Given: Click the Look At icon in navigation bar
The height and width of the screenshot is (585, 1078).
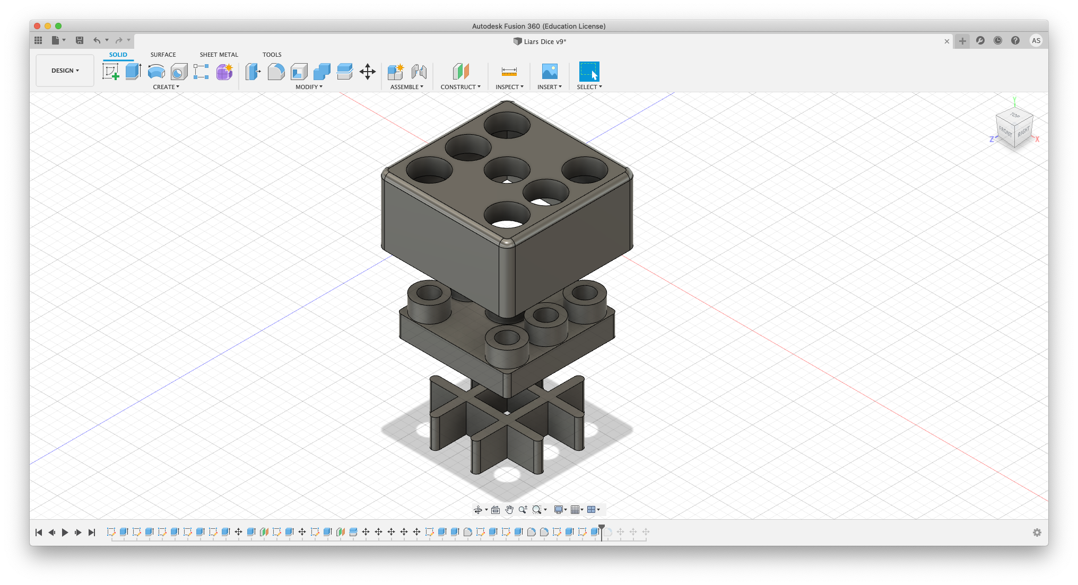Looking at the screenshot, I should [x=495, y=510].
